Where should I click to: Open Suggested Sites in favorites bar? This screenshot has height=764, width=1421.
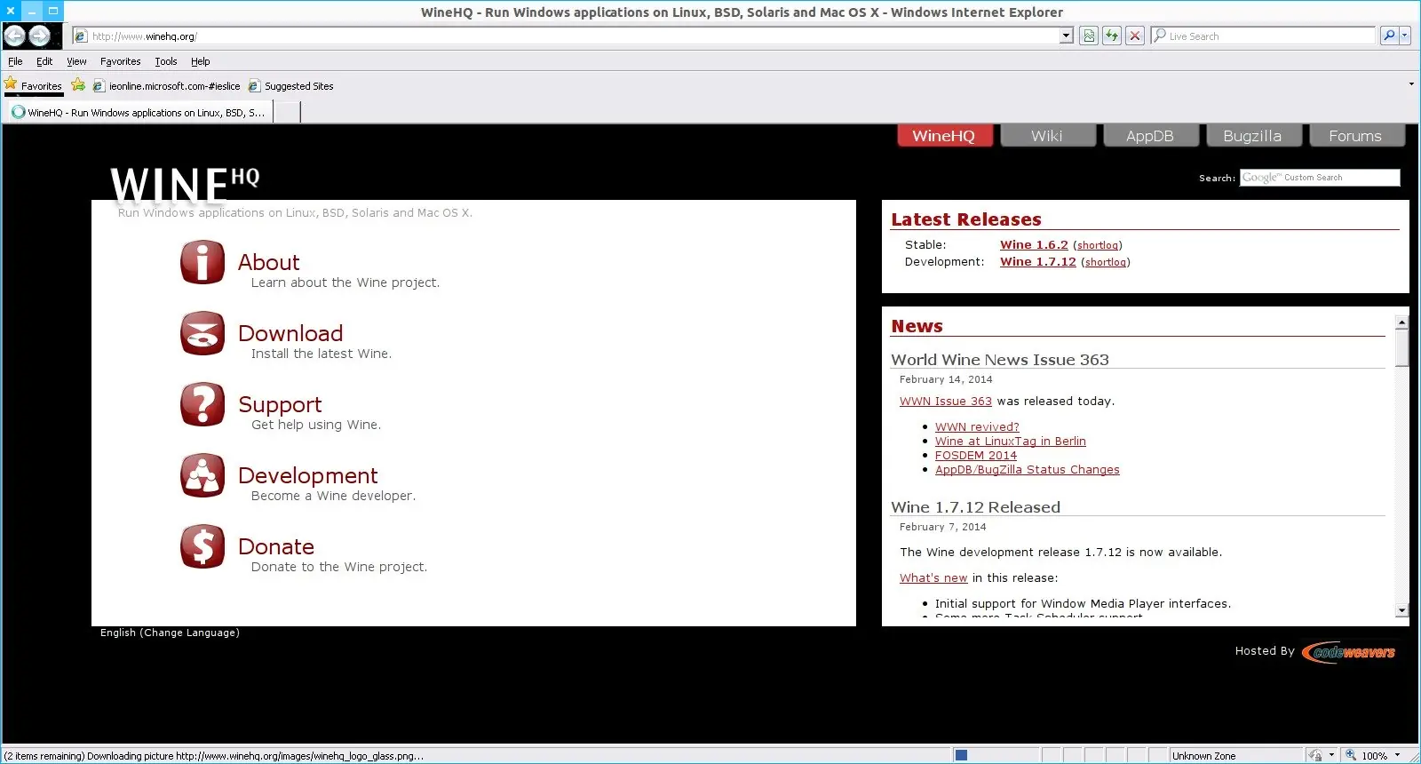(291, 86)
